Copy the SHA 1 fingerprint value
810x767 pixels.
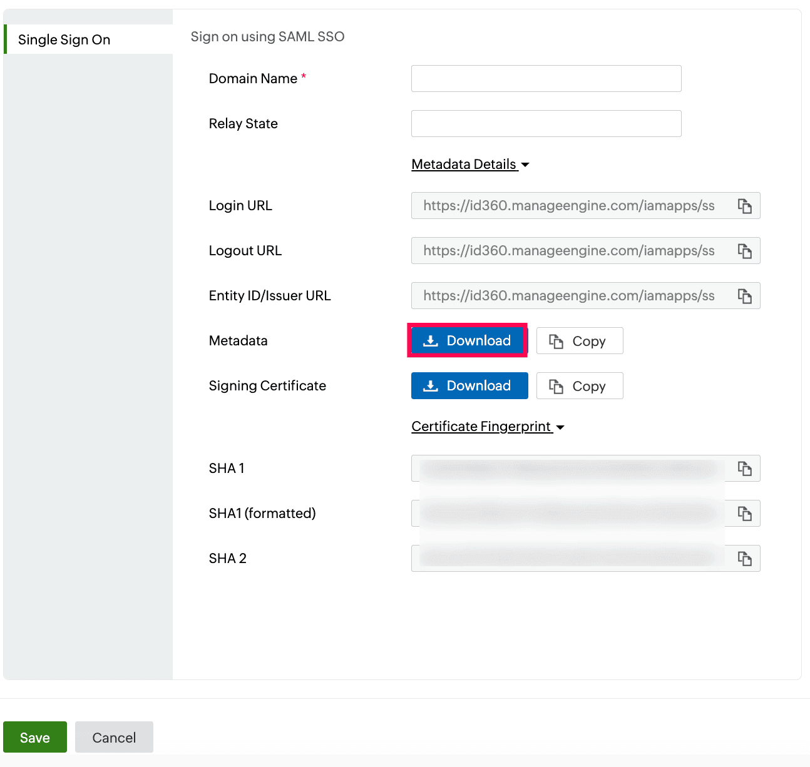tap(745, 468)
